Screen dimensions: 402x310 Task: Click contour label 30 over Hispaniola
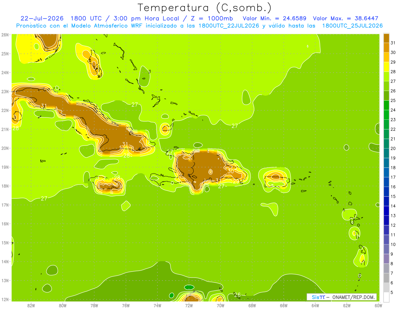pyautogui.click(x=230, y=171)
